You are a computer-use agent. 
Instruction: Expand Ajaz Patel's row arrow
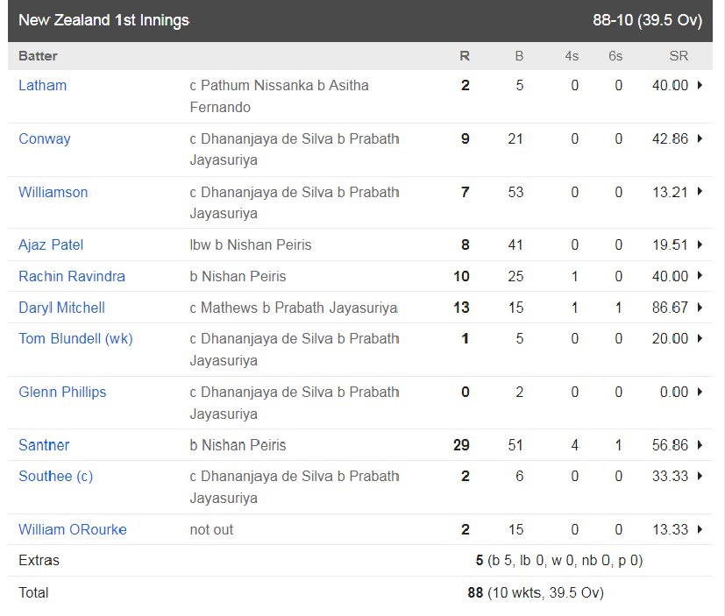[700, 244]
